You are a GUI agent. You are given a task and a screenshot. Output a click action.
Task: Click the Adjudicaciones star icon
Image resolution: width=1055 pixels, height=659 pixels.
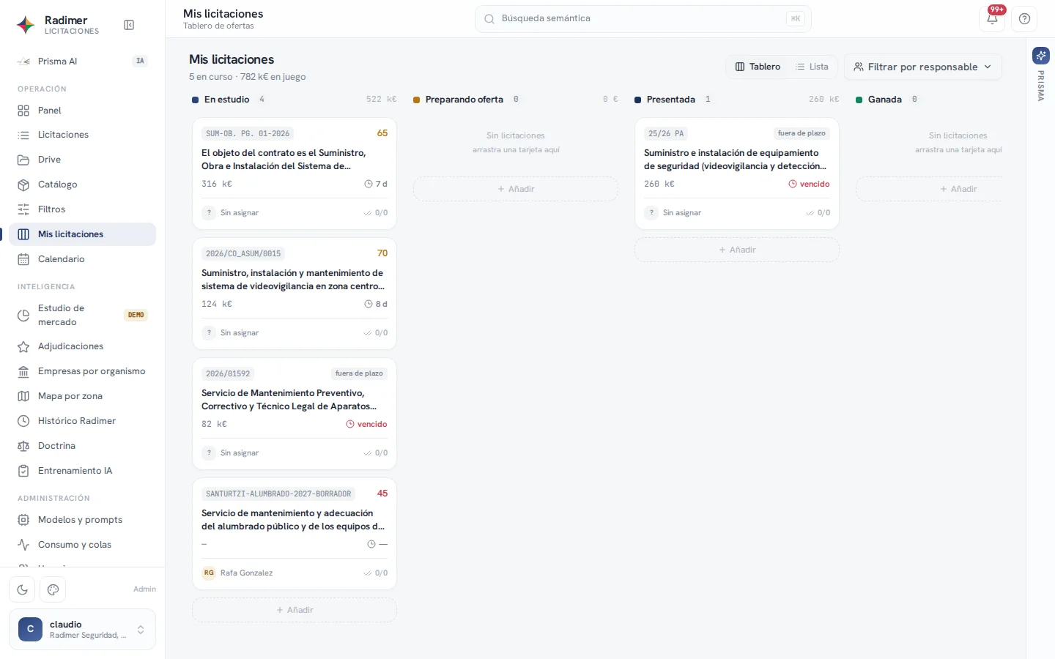[x=23, y=346]
